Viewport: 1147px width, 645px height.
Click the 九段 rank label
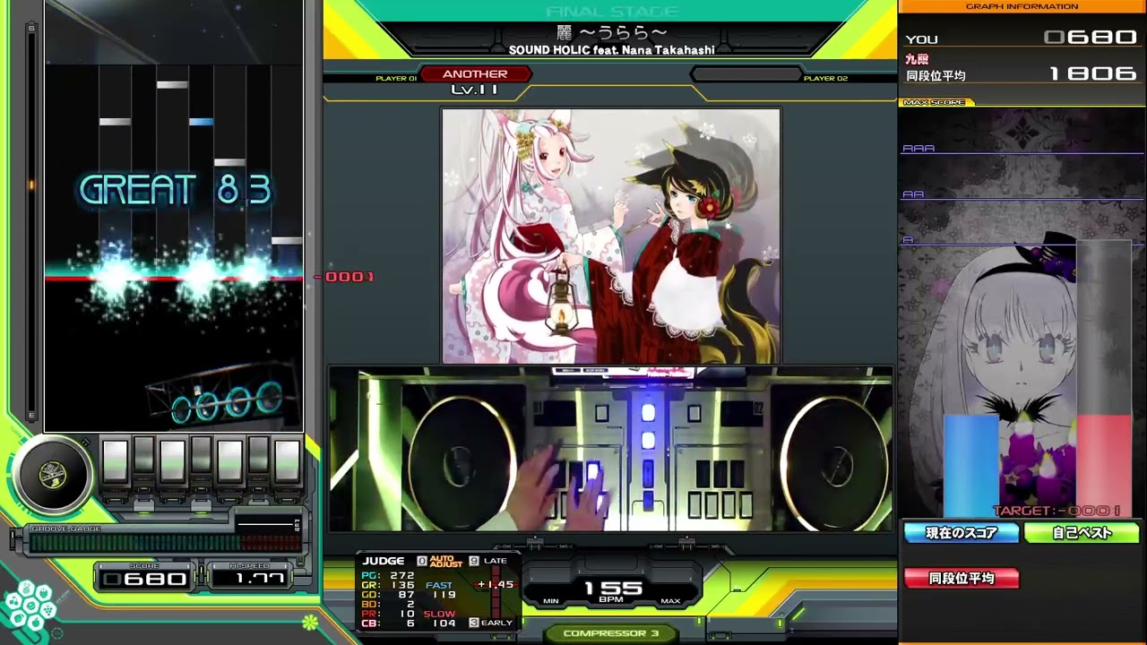click(x=918, y=59)
